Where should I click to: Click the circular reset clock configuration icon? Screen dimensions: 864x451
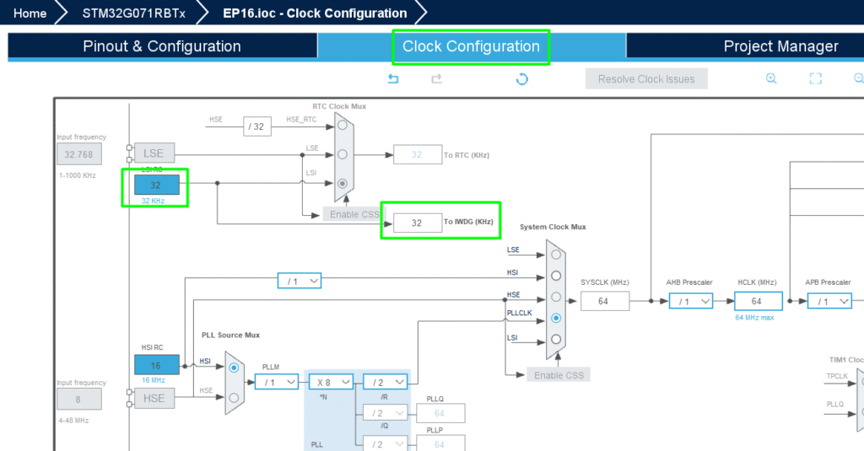pos(521,79)
